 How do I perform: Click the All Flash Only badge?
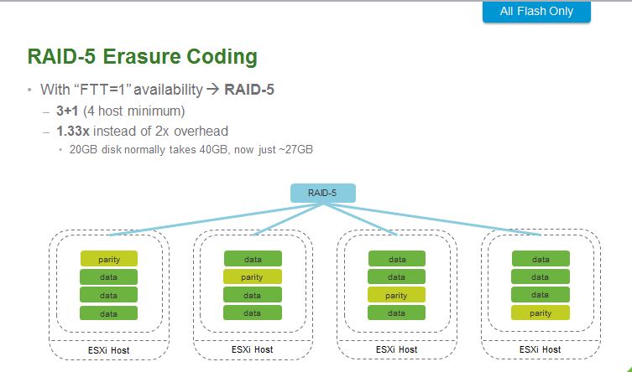[x=536, y=12]
